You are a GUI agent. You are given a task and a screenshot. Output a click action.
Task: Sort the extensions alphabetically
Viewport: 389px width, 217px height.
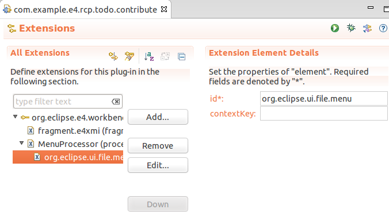click(149, 56)
